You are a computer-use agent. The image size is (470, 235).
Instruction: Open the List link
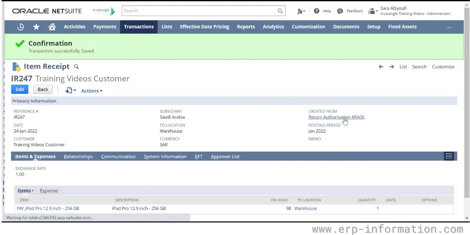click(403, 67)
